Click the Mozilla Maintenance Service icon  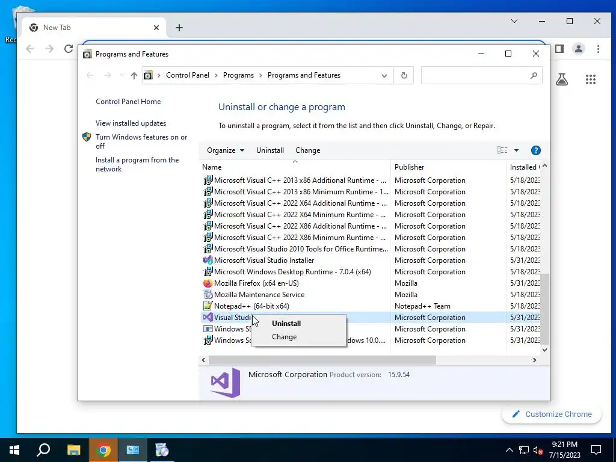click(x=208, y=294)
